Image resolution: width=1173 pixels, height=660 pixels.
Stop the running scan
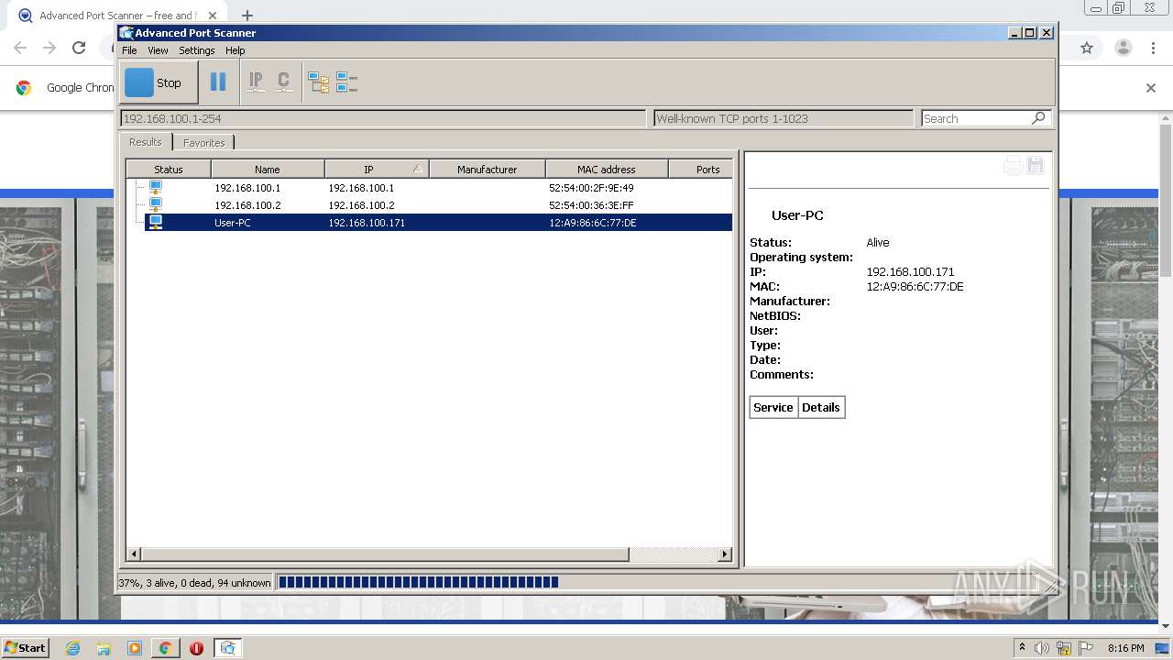click(159, 82)
